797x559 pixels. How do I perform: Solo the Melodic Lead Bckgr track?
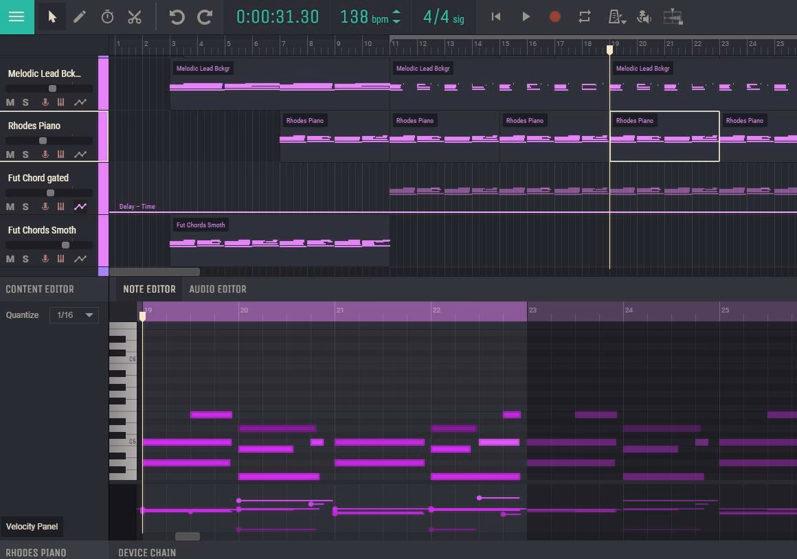coord(25,102)
